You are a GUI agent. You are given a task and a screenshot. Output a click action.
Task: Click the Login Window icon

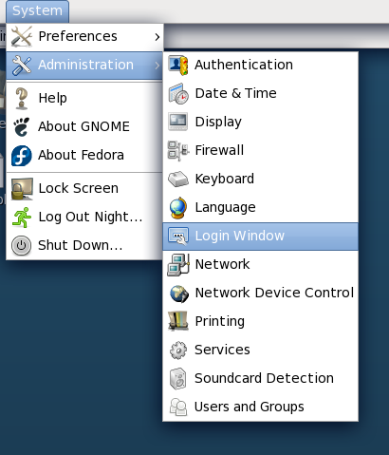(x=178, y=237)
